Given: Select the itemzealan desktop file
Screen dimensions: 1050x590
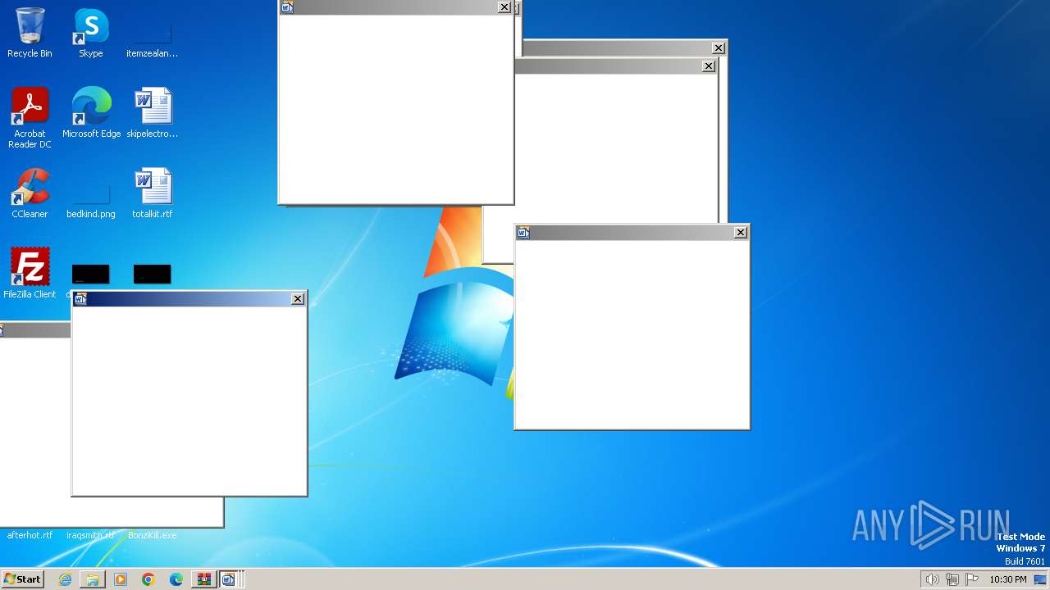Looking at the screenshot, I should point(152,39).
